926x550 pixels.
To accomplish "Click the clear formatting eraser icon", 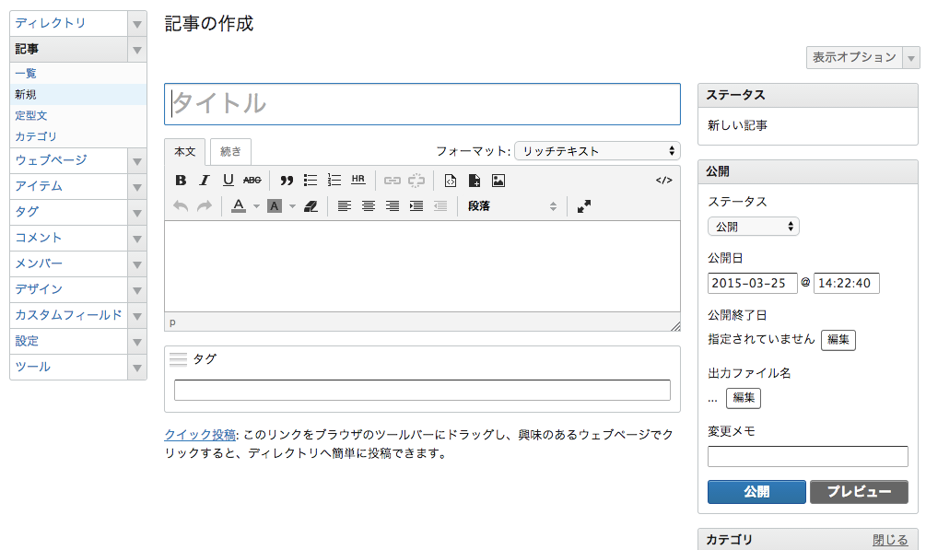I will coord(311,206).
